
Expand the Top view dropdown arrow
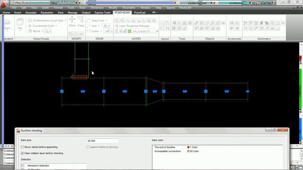[x=20, y=31]
